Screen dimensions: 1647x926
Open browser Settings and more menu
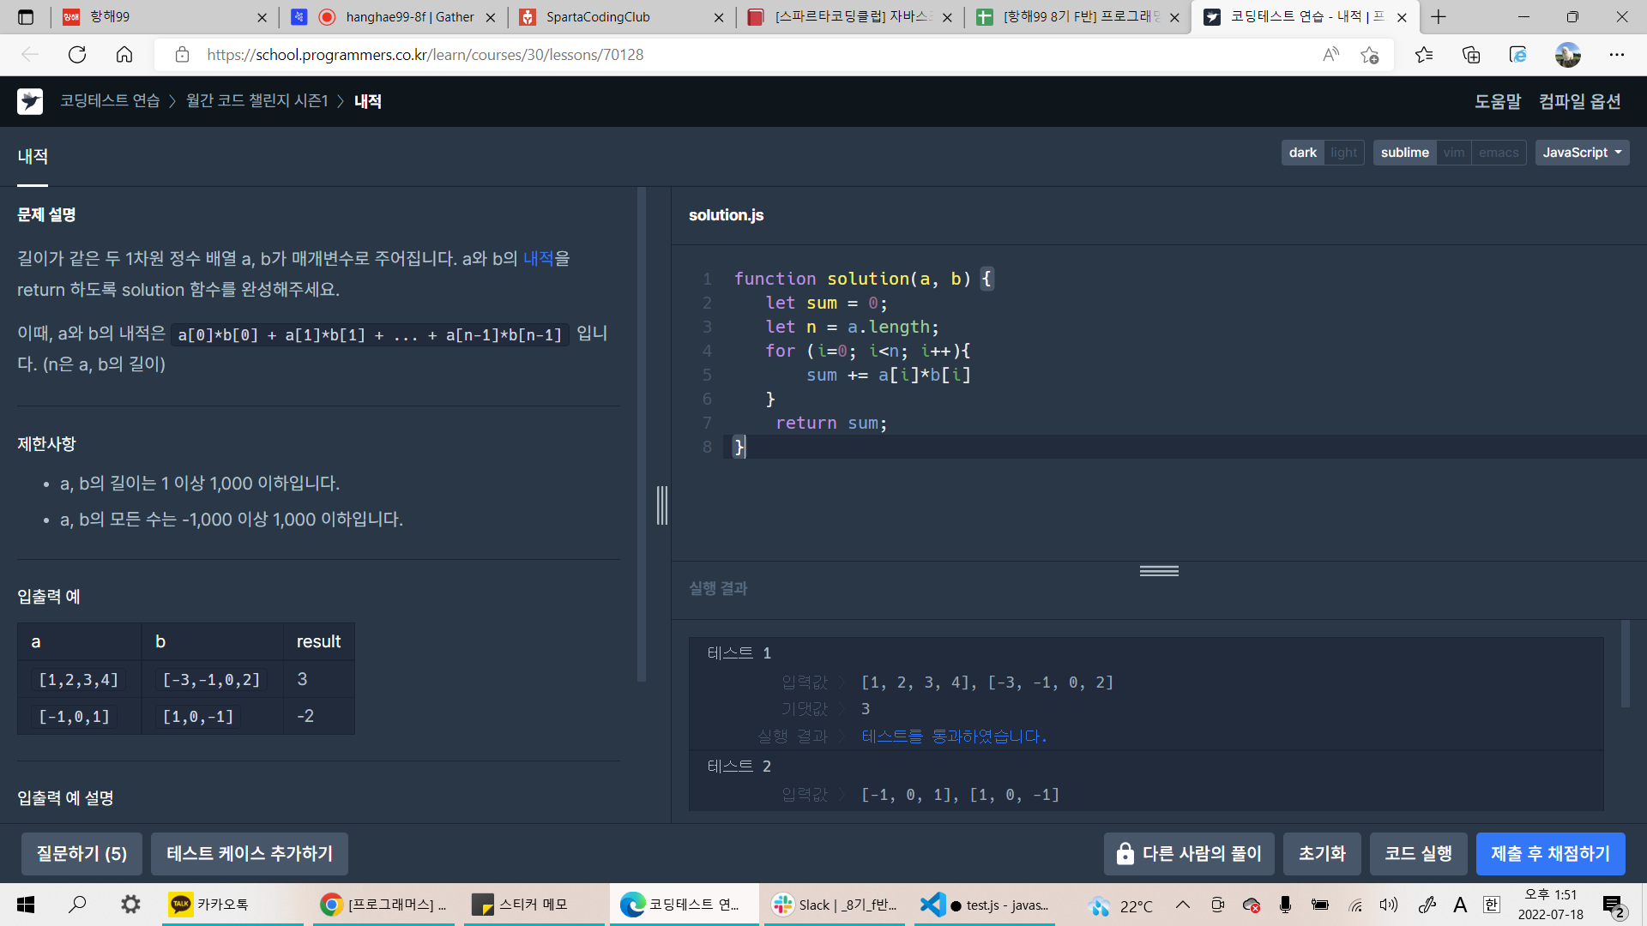[1616, 55]
